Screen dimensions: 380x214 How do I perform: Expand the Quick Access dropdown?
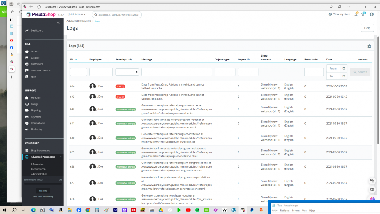pos(76,14)
